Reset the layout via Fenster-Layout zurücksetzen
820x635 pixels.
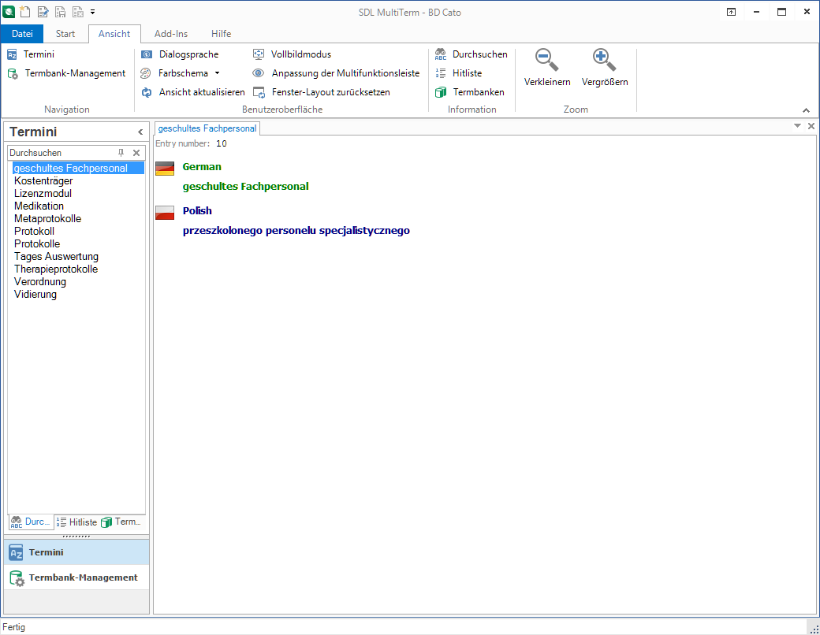click(x=321, y=92)
